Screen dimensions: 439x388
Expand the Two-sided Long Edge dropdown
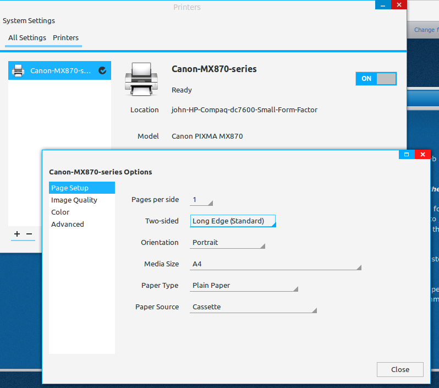point(233,221)
